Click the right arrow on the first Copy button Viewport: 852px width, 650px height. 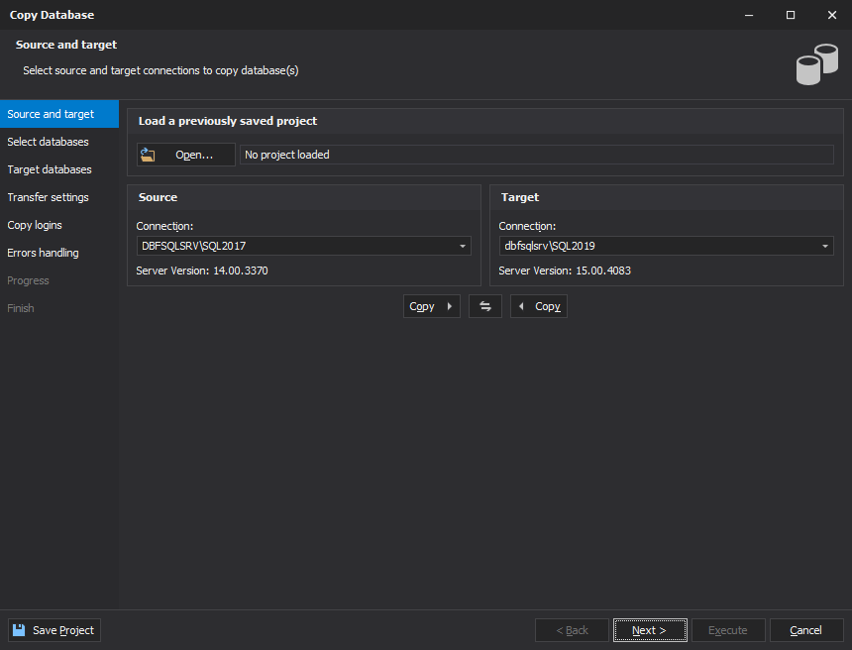tap(450, 306)
